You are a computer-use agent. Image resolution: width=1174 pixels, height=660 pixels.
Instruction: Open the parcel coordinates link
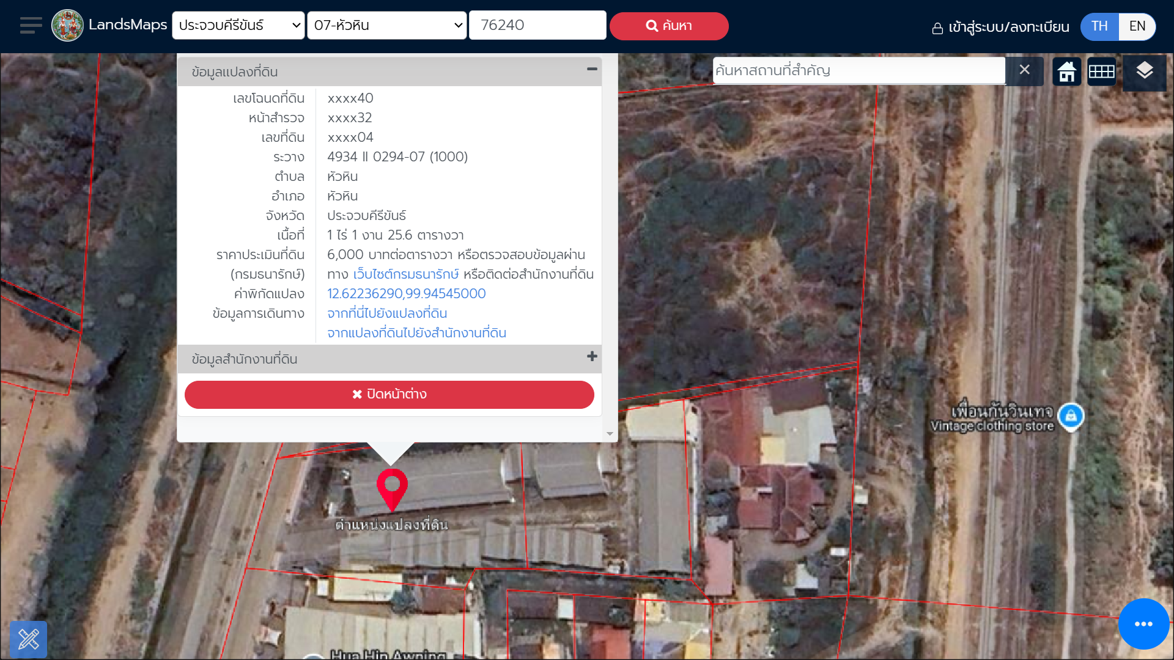tap(406, 294)
